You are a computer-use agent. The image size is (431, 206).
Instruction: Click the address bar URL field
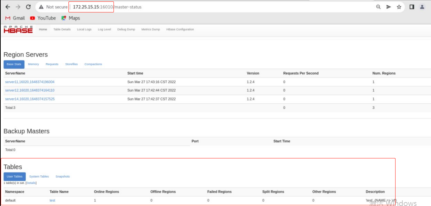click(220, 7)
